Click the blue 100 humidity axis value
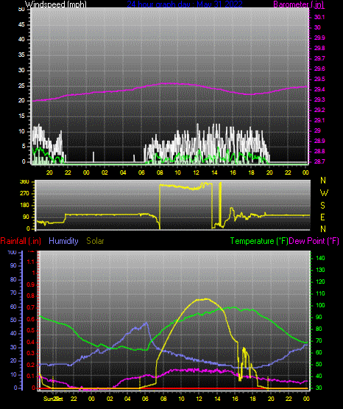This screenshot has width=343, height=409. pos(12,253)
